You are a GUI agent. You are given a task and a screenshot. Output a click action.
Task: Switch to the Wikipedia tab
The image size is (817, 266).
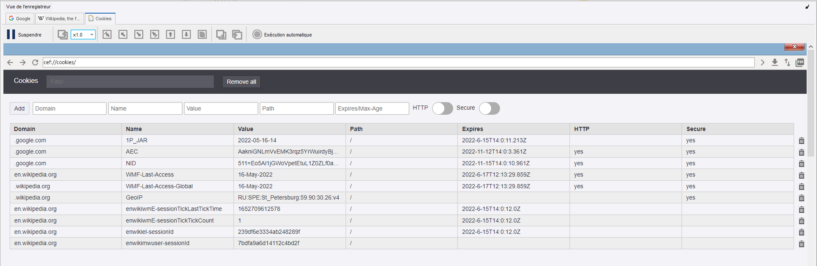point(59,18)
